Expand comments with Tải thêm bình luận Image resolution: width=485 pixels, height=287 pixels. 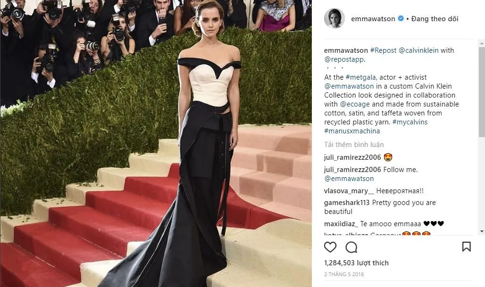[354, 145]
